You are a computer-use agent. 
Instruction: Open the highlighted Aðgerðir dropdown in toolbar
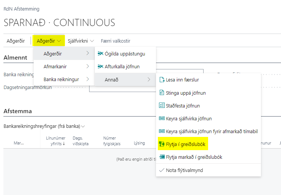tap(49, 41)
